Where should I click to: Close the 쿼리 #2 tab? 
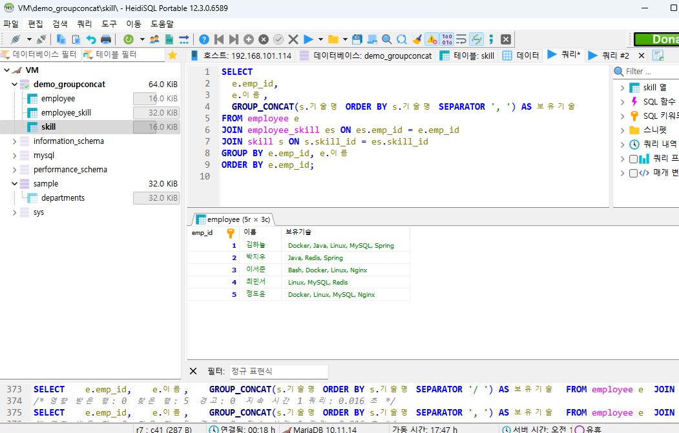pyautogui.click(x=642, y=55)
